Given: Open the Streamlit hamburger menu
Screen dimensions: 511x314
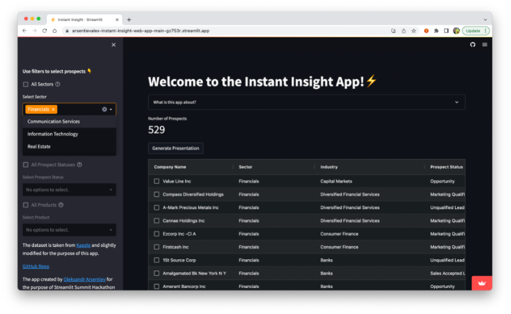Looking at the screenshot, I should (x=484, y=45).
